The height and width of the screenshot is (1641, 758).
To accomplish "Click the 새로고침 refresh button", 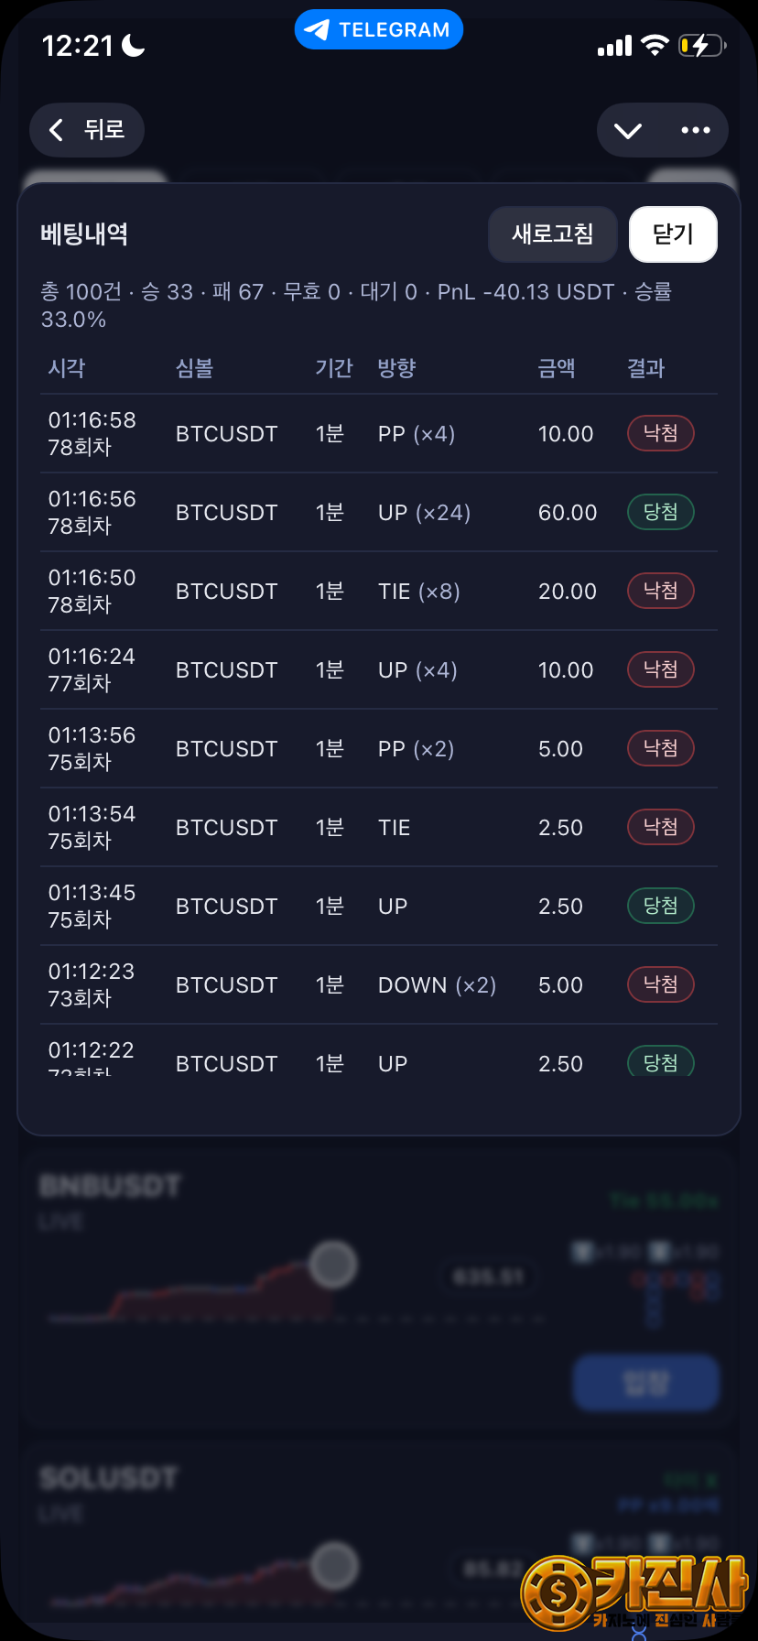I will point(552,234).
